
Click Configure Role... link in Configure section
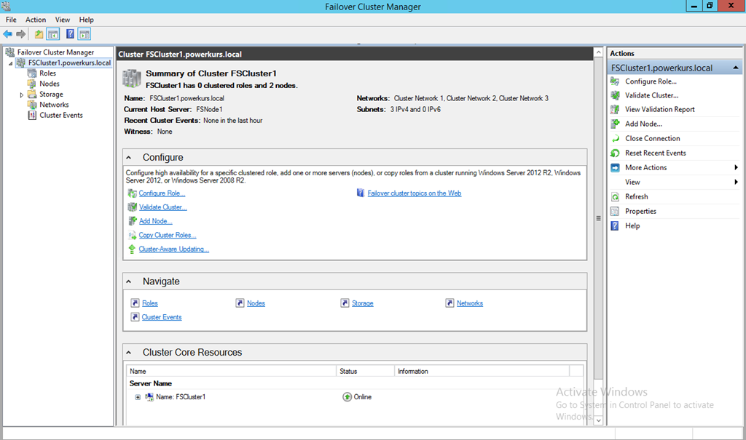(x=162, y=193)
